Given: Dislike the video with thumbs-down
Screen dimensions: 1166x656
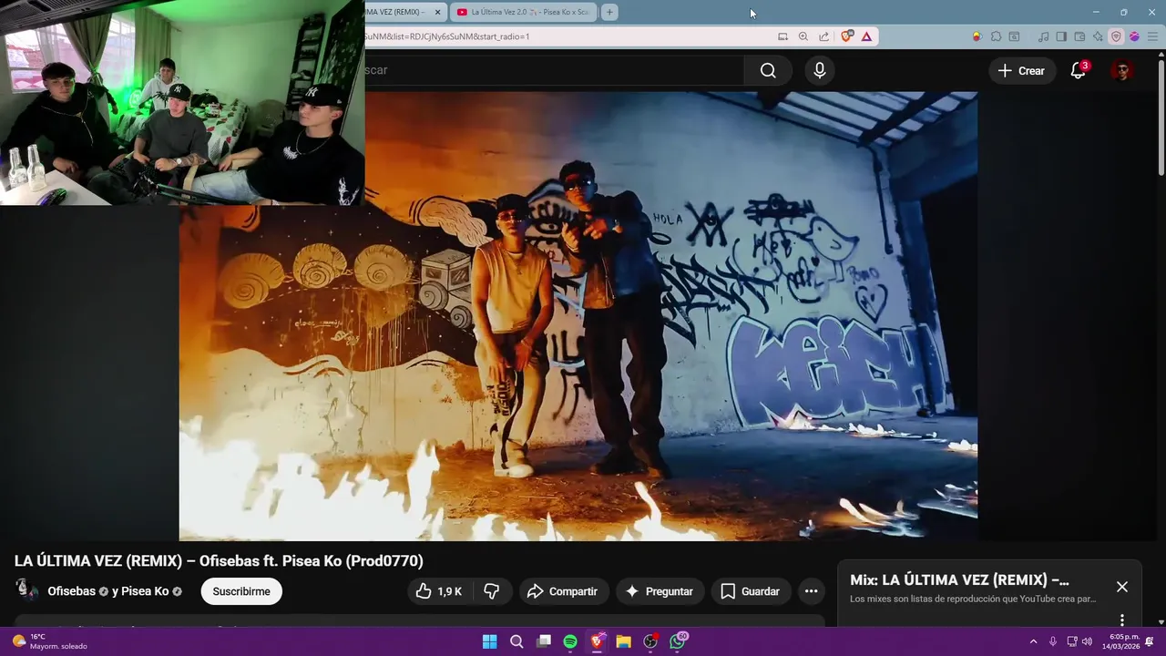Looking at the screenshot, I should pyautogui.click(x=492, y=591).
